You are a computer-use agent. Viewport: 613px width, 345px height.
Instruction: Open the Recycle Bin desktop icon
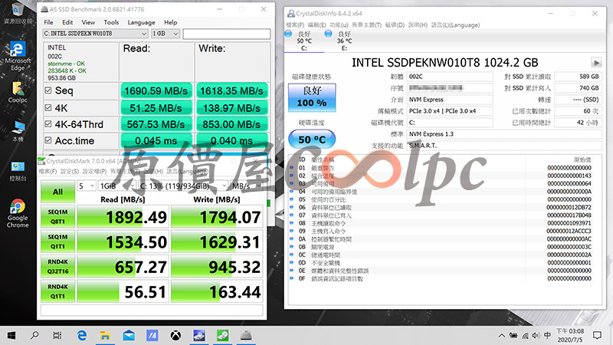tap(18, 14)
